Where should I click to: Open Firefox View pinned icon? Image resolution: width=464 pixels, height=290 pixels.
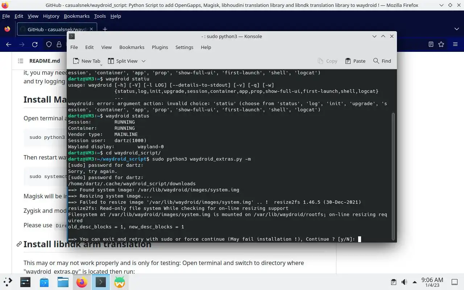click(x=7, y=29)
